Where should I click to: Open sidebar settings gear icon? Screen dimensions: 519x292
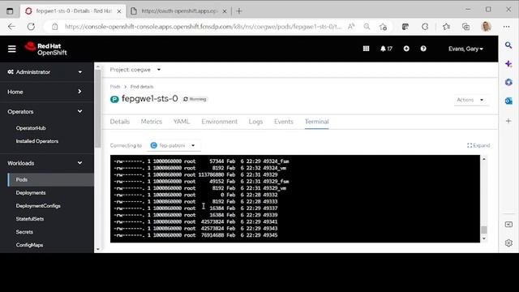point(508,243)
